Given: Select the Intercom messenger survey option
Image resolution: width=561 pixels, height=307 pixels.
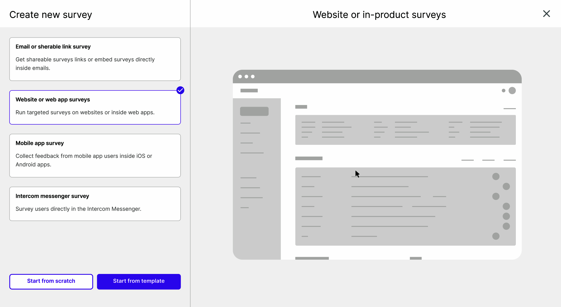Looking at the screenshot, I should point(95,204).
